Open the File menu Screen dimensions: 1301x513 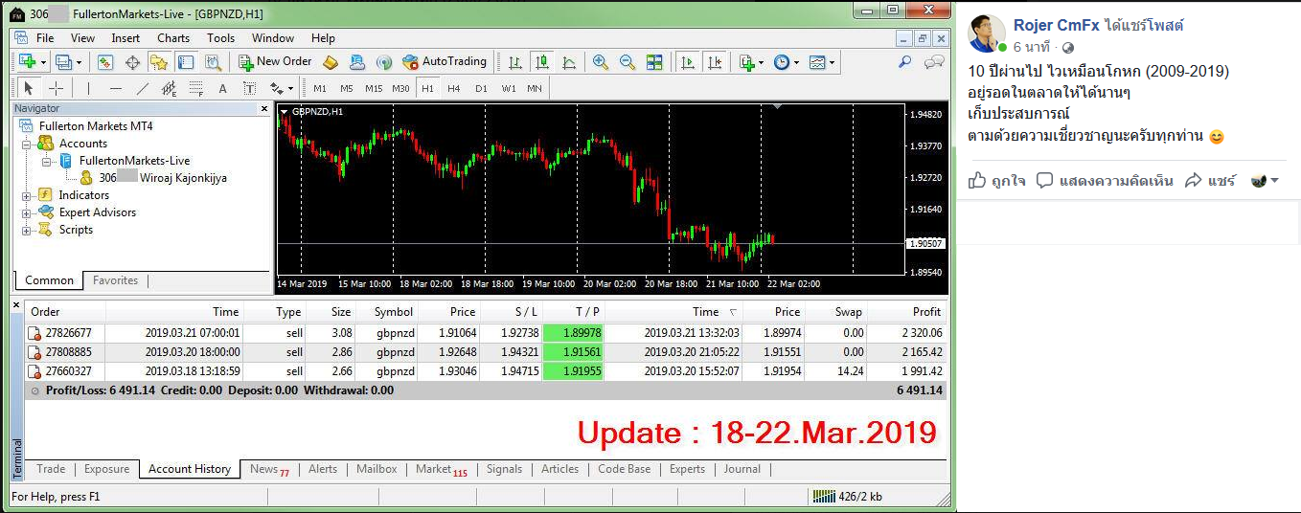(x=45, y=38)
